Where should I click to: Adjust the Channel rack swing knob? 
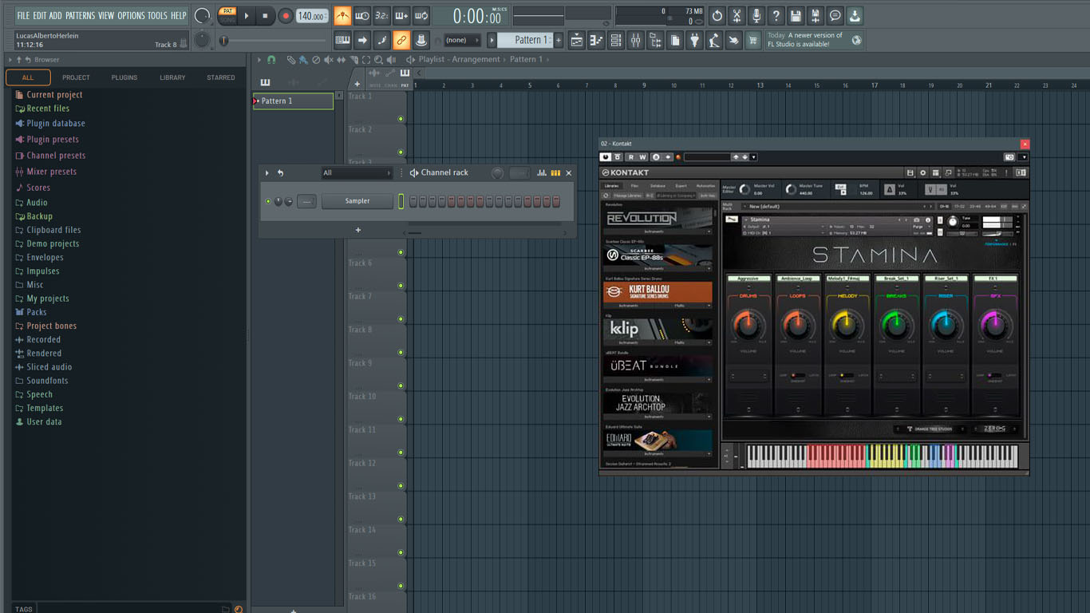click(497, 172)
